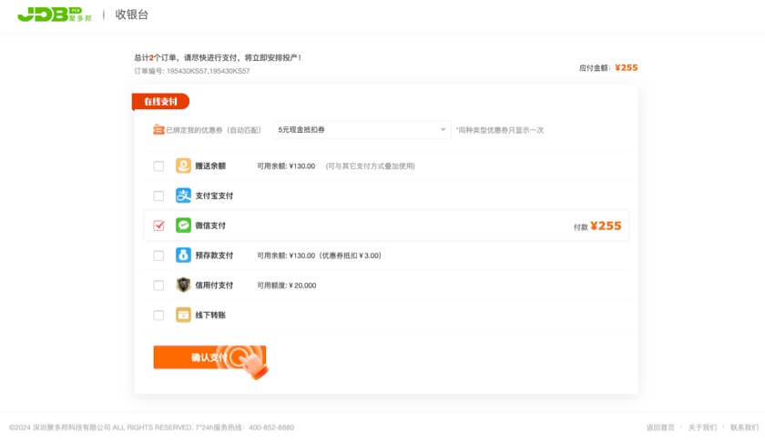The image size is (765, 442).
Task: Check the 支付宝支付 checkbox
Action: (158, 196)
